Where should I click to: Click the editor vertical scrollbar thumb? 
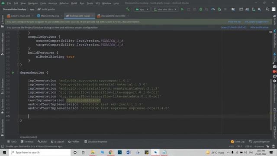point(271,104)
